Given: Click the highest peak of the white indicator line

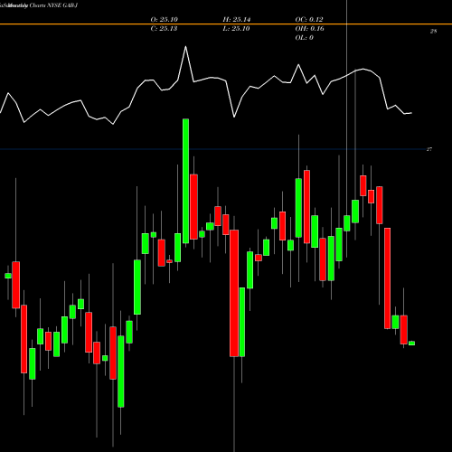Looking at the screenshot, I should [x=185, y=47].
